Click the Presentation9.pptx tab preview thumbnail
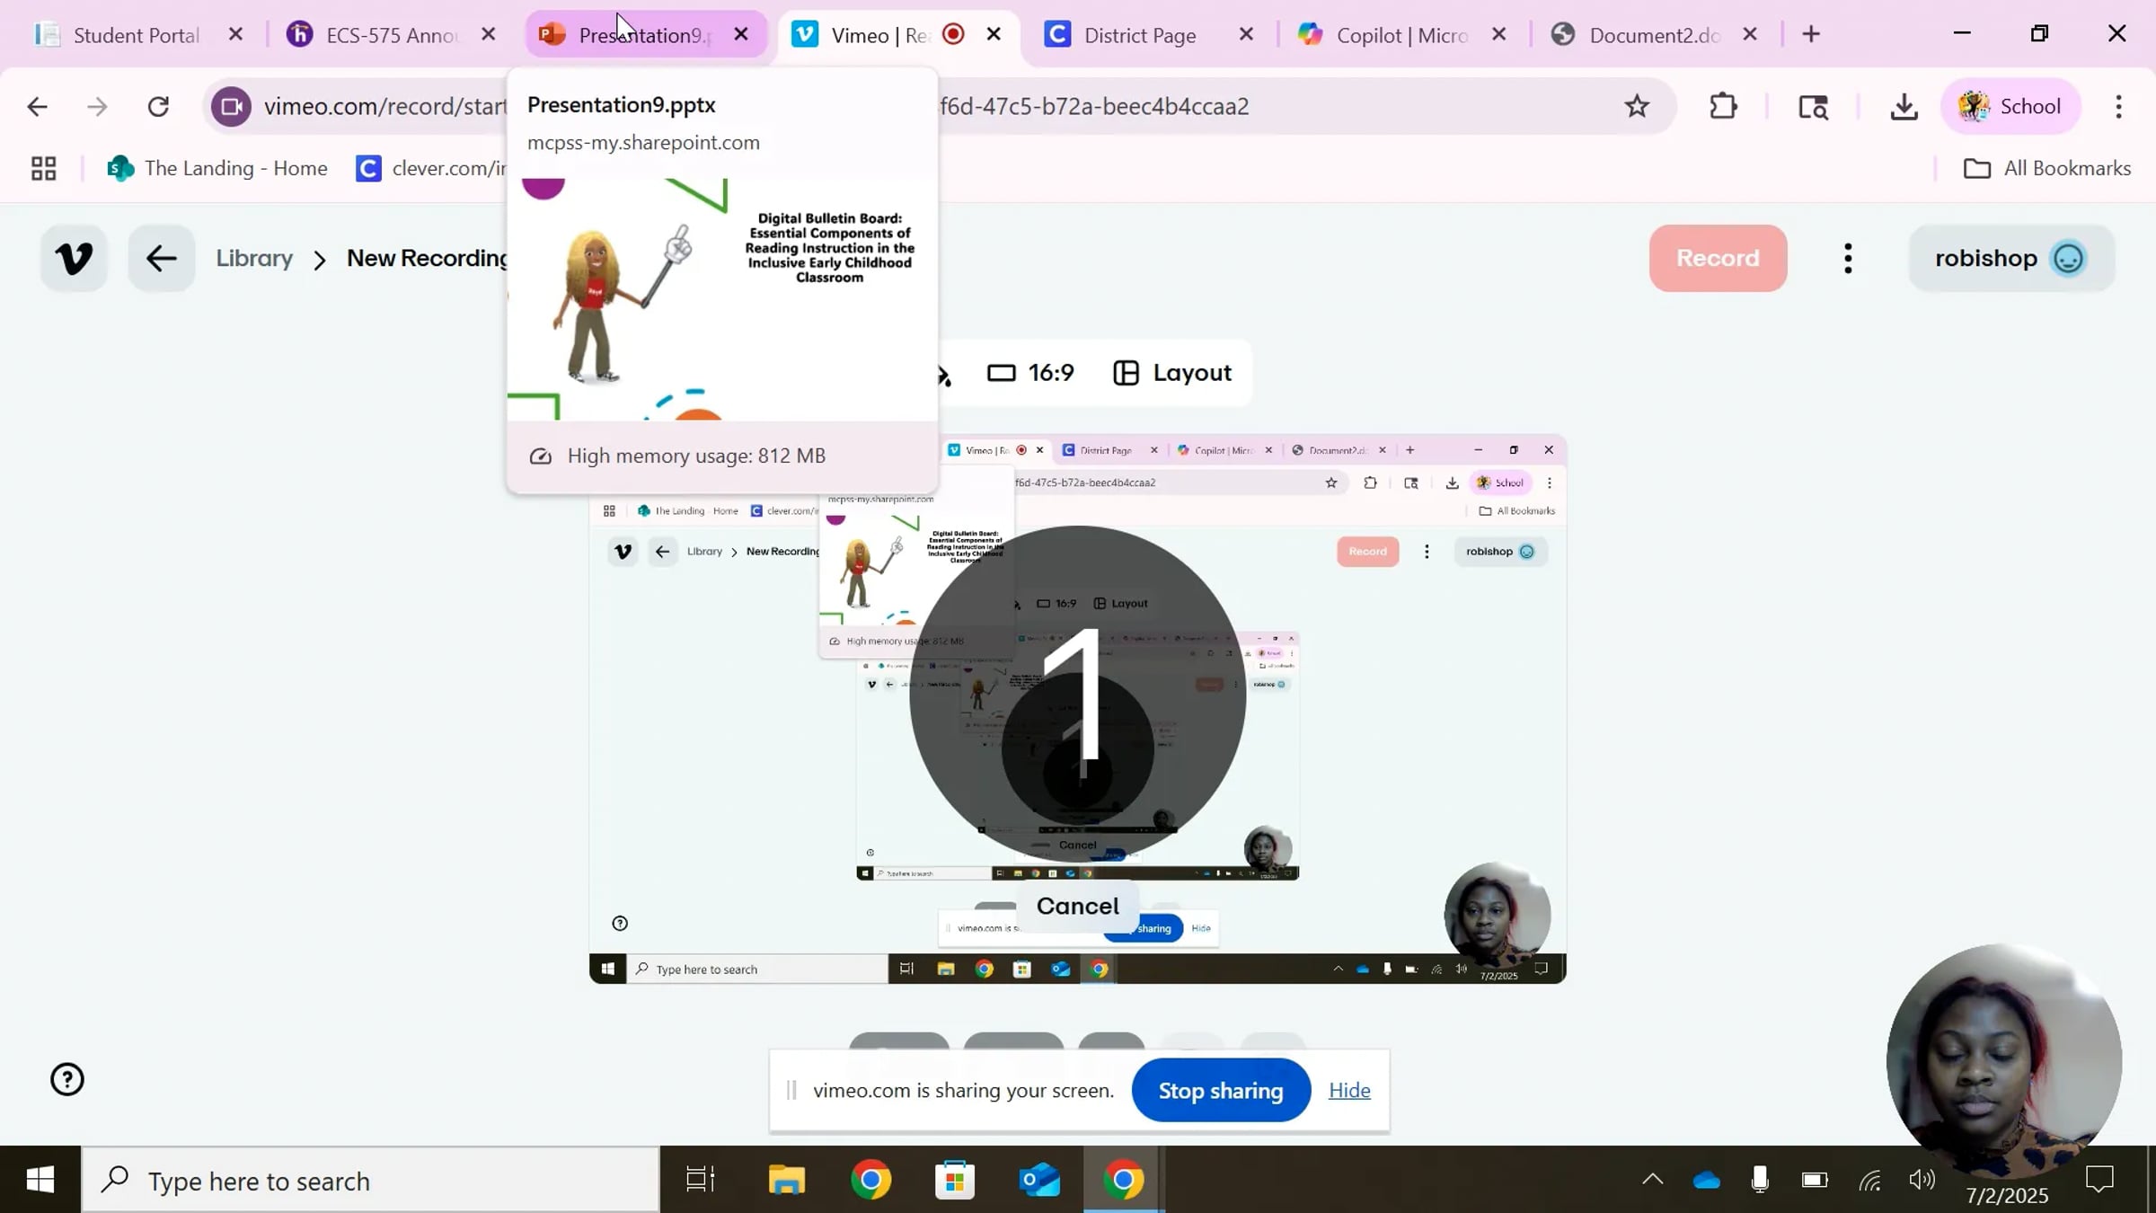This screenshot has height=1213, width=2156. click(x=722, y=298)
